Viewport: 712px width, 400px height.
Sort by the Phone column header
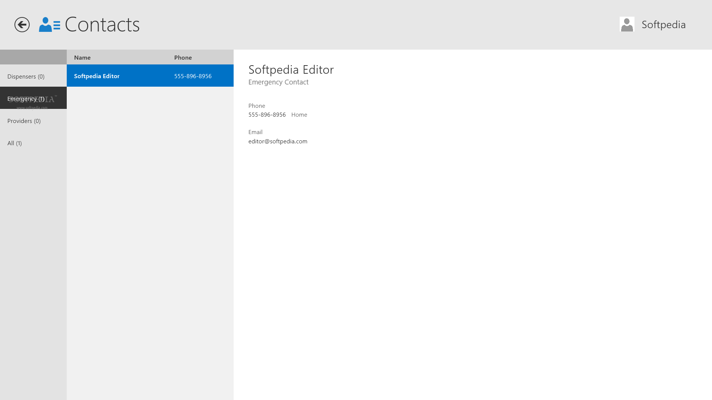(x=183, y=57)
